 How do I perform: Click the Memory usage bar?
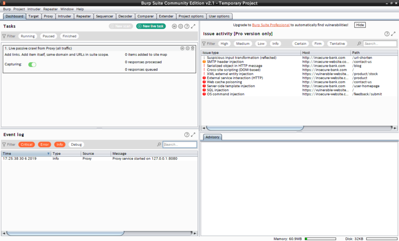320,239
